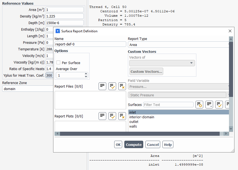Select the outlet surface
This screenshot has width=238, height=170.
(134, 122)
